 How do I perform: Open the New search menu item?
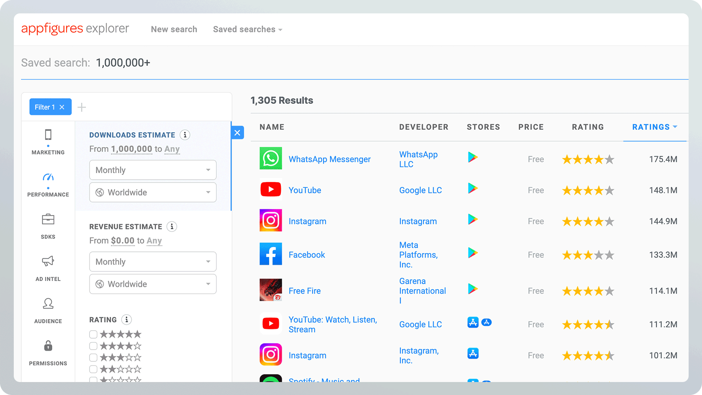click(x=174, y=29)
